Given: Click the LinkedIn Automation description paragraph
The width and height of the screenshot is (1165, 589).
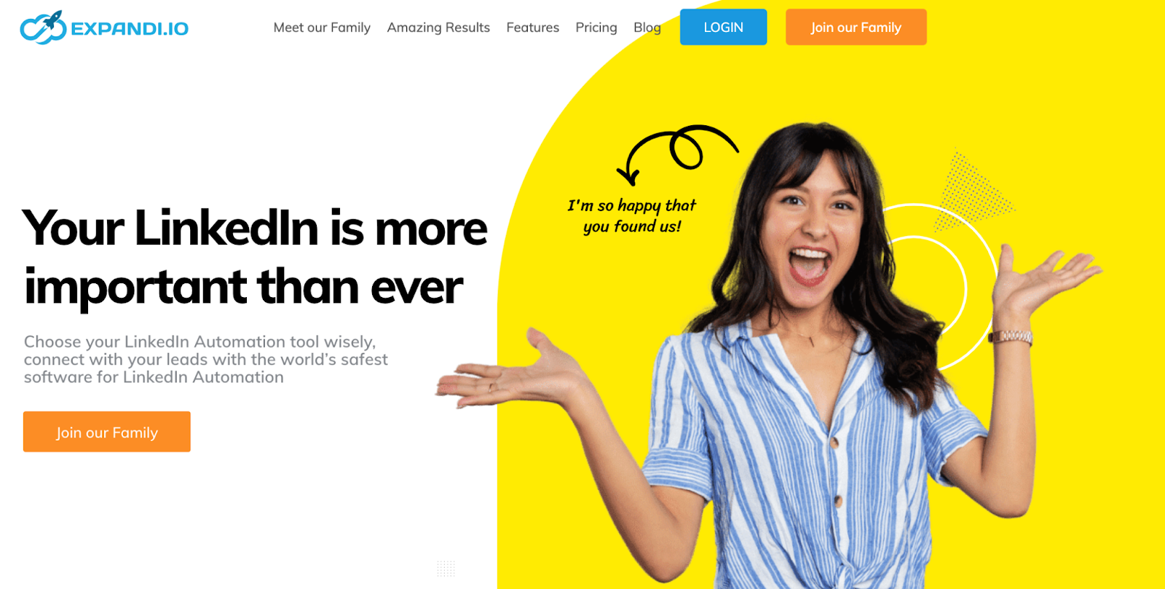Looking at the screenshot, I should pyautogui.click(x=206, y=359).
